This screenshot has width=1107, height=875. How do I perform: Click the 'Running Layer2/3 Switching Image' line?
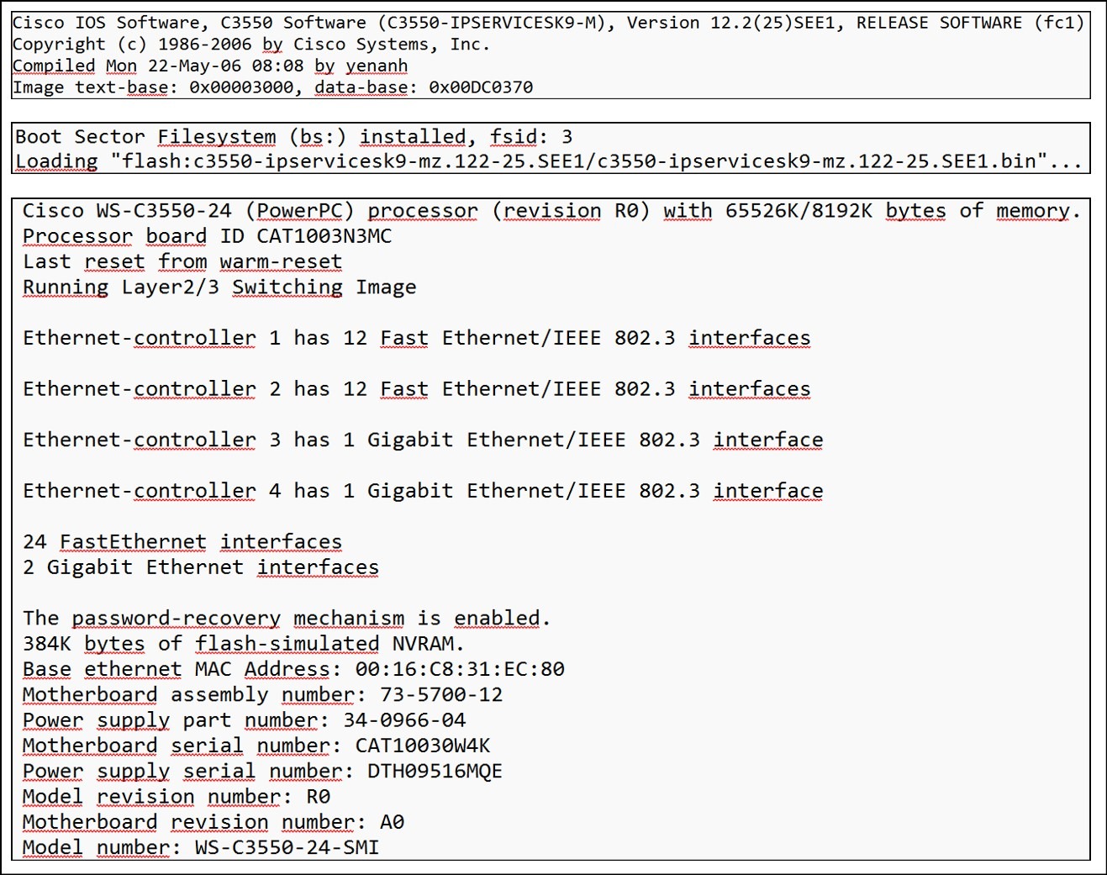219,287
